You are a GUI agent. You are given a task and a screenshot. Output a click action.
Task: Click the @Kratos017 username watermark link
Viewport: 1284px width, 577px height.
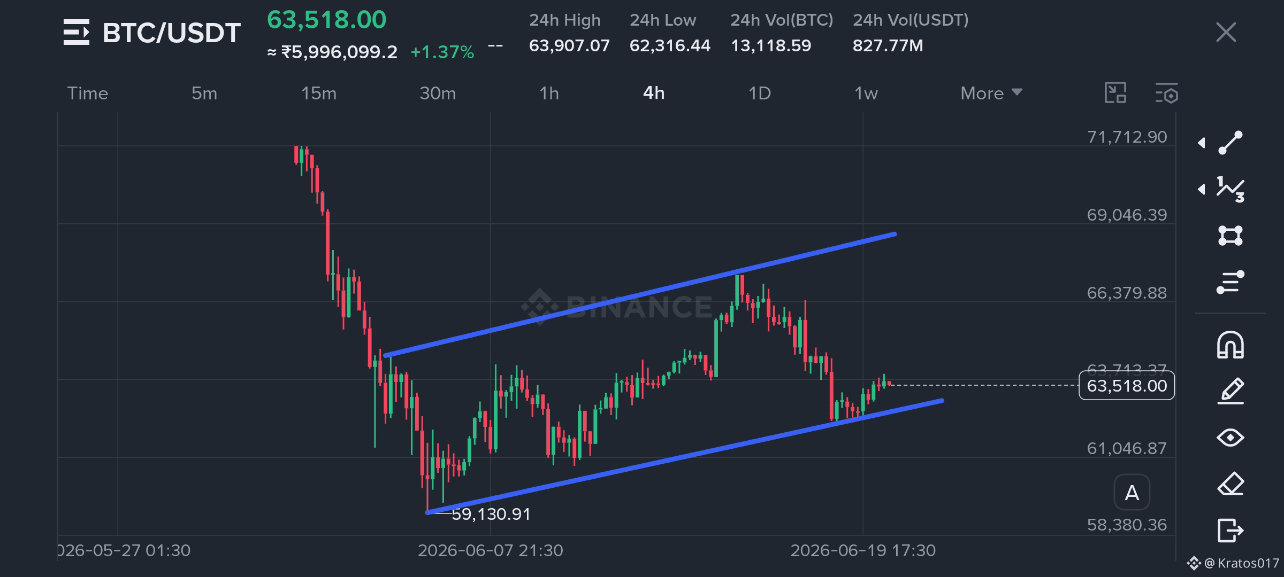point(1241,563)
